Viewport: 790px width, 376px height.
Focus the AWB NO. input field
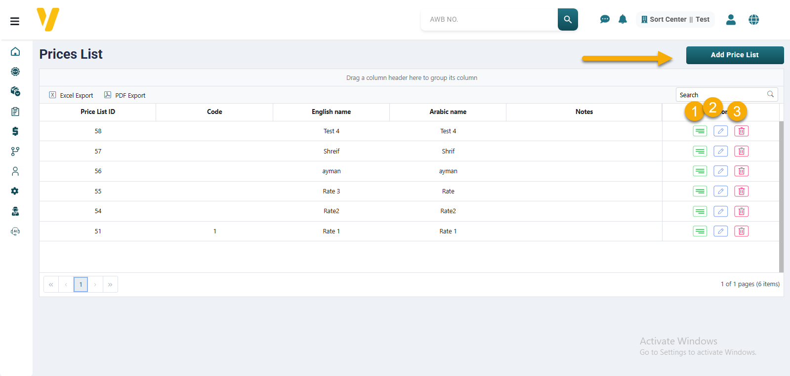(490, 19)
